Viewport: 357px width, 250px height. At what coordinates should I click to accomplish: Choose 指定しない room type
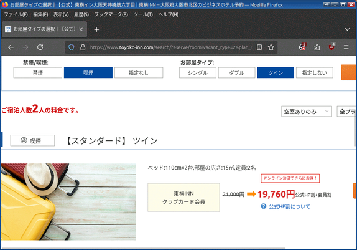click(315, 73)
